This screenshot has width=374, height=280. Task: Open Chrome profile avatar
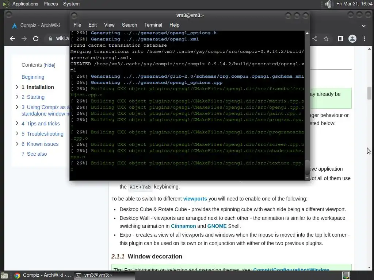click(x=352, y=39)
